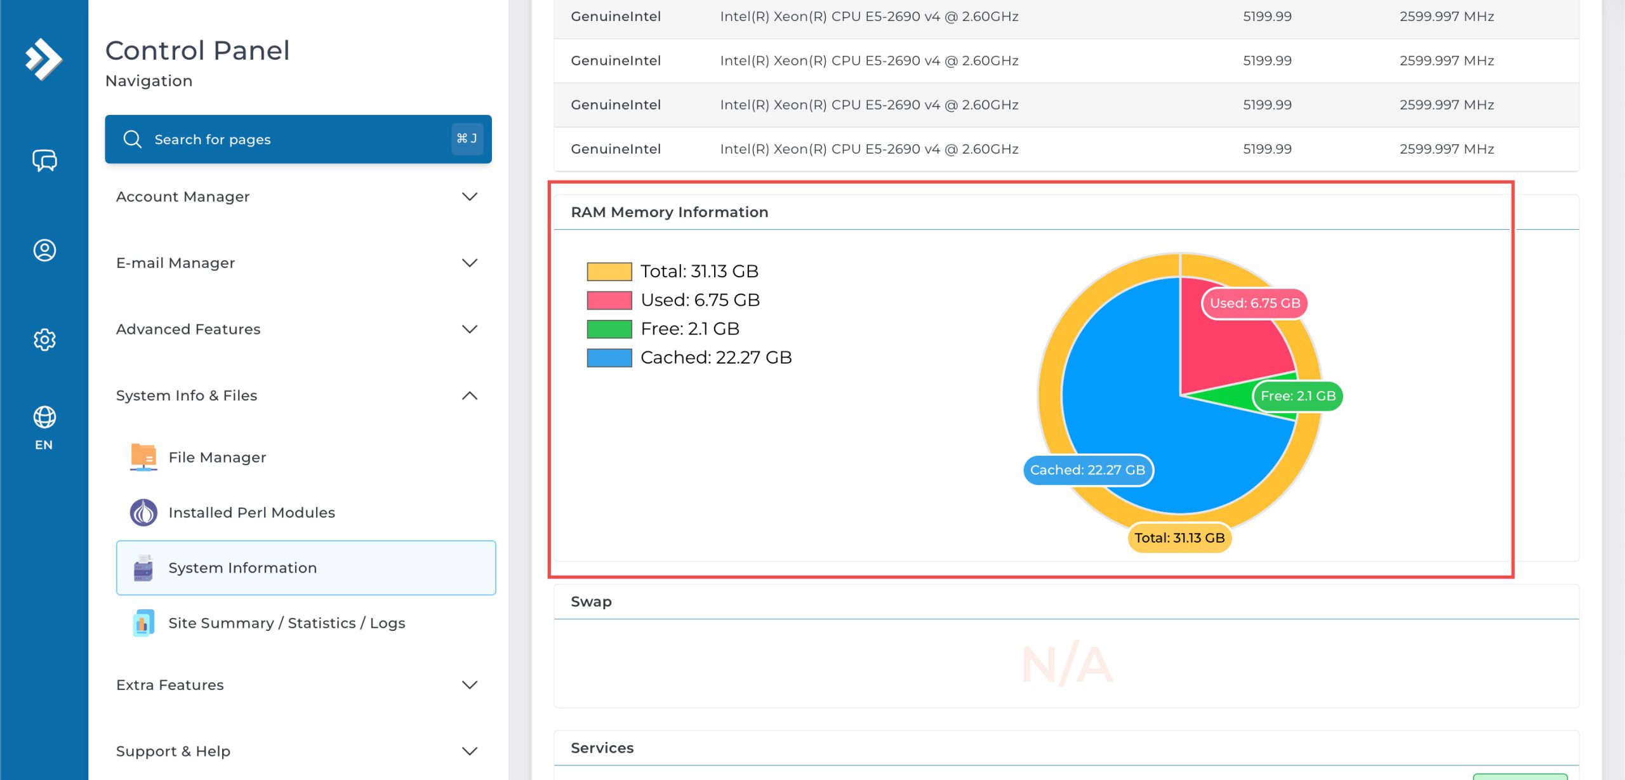The height and width of the screenshot is (780, 1625).
Task: Click the magnifier search icon
Action: 133,139
